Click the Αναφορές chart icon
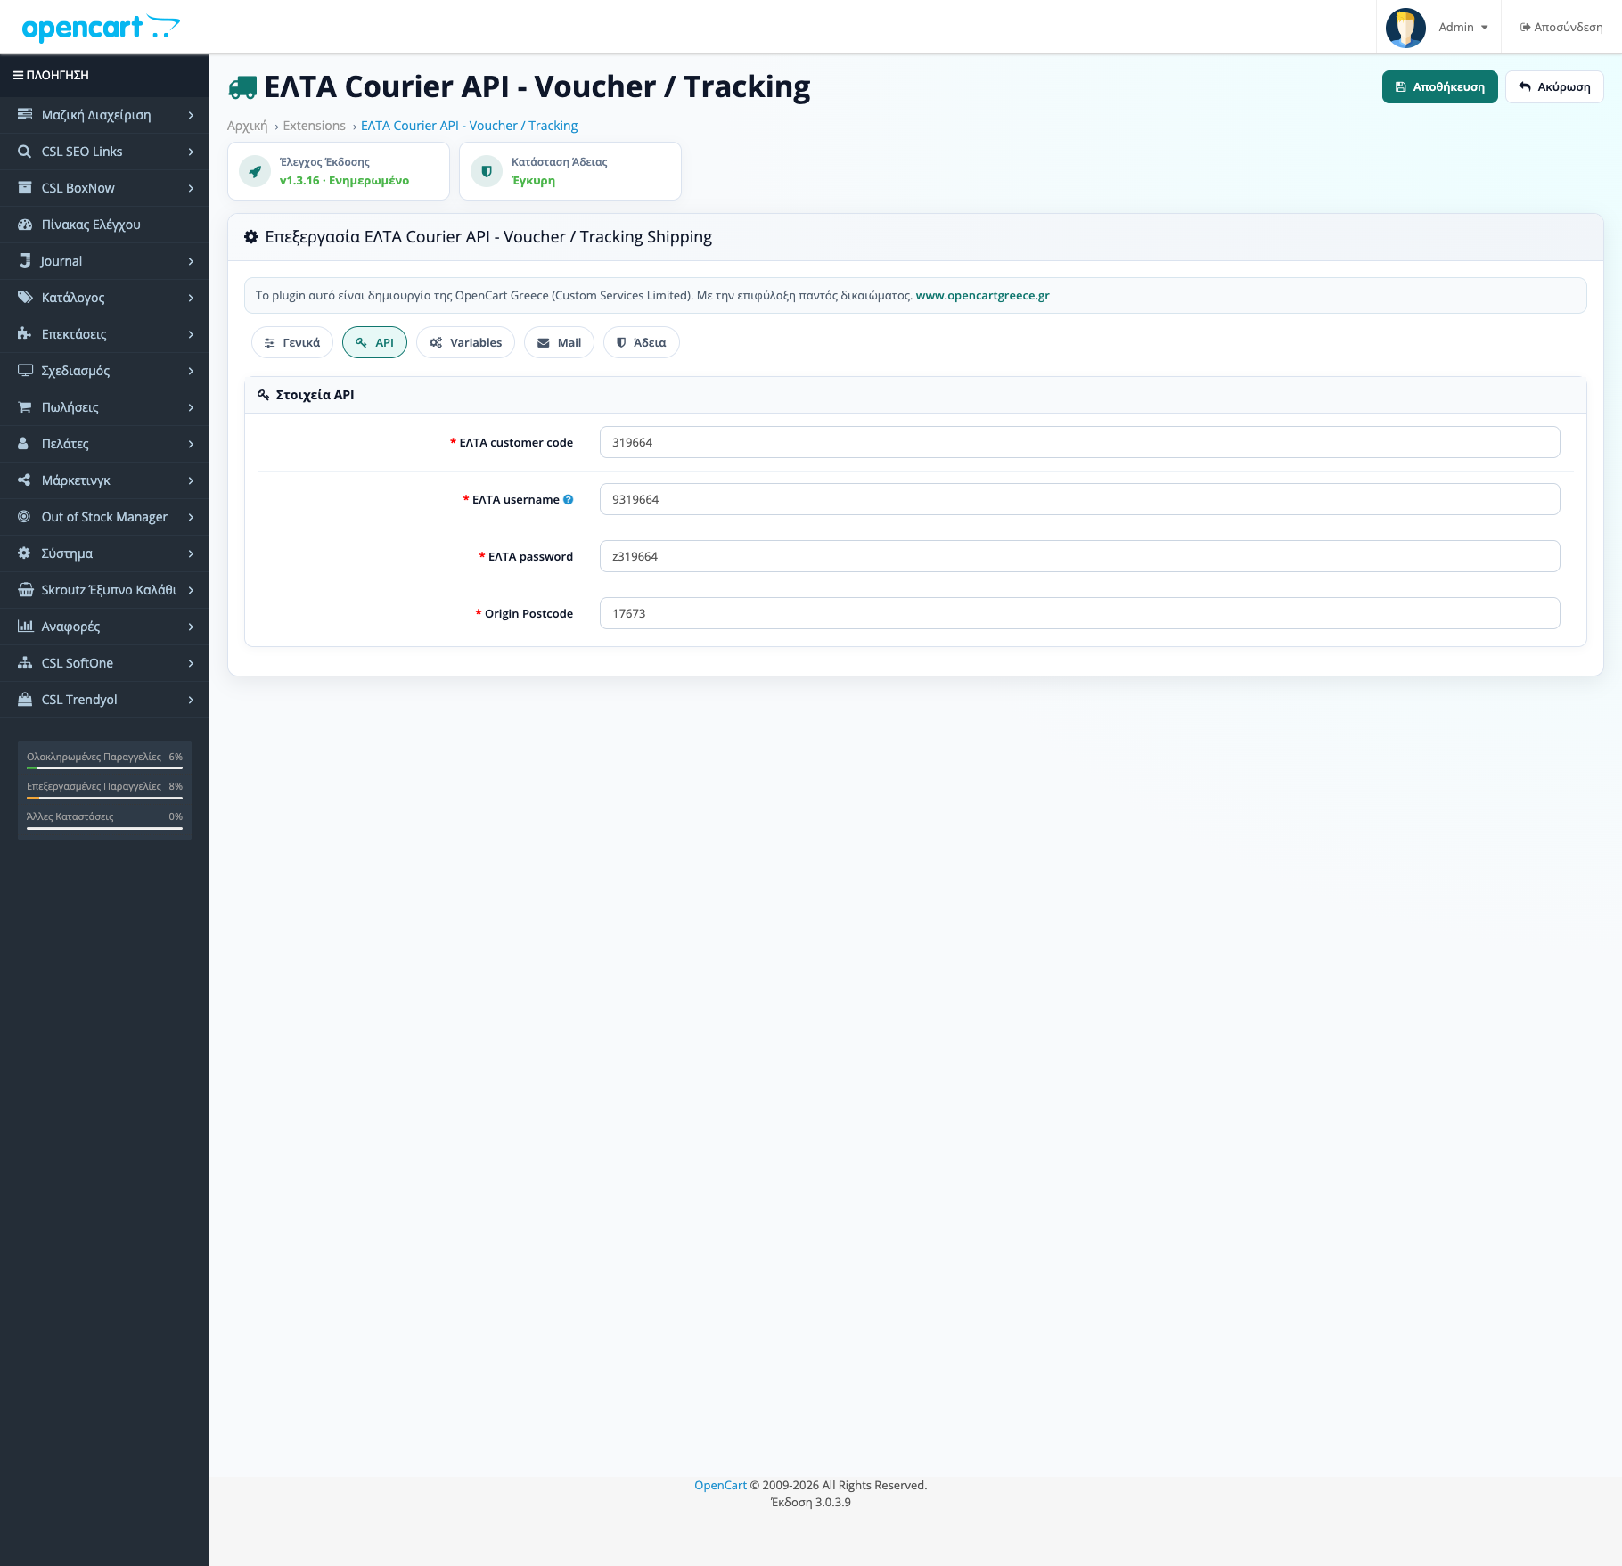 point(25,627)
